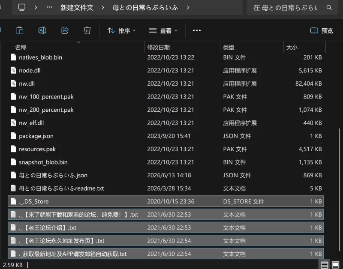Click file icon of nw_elf.dll
The width and height of the screenshot is (343, 269).
[13, 123]
